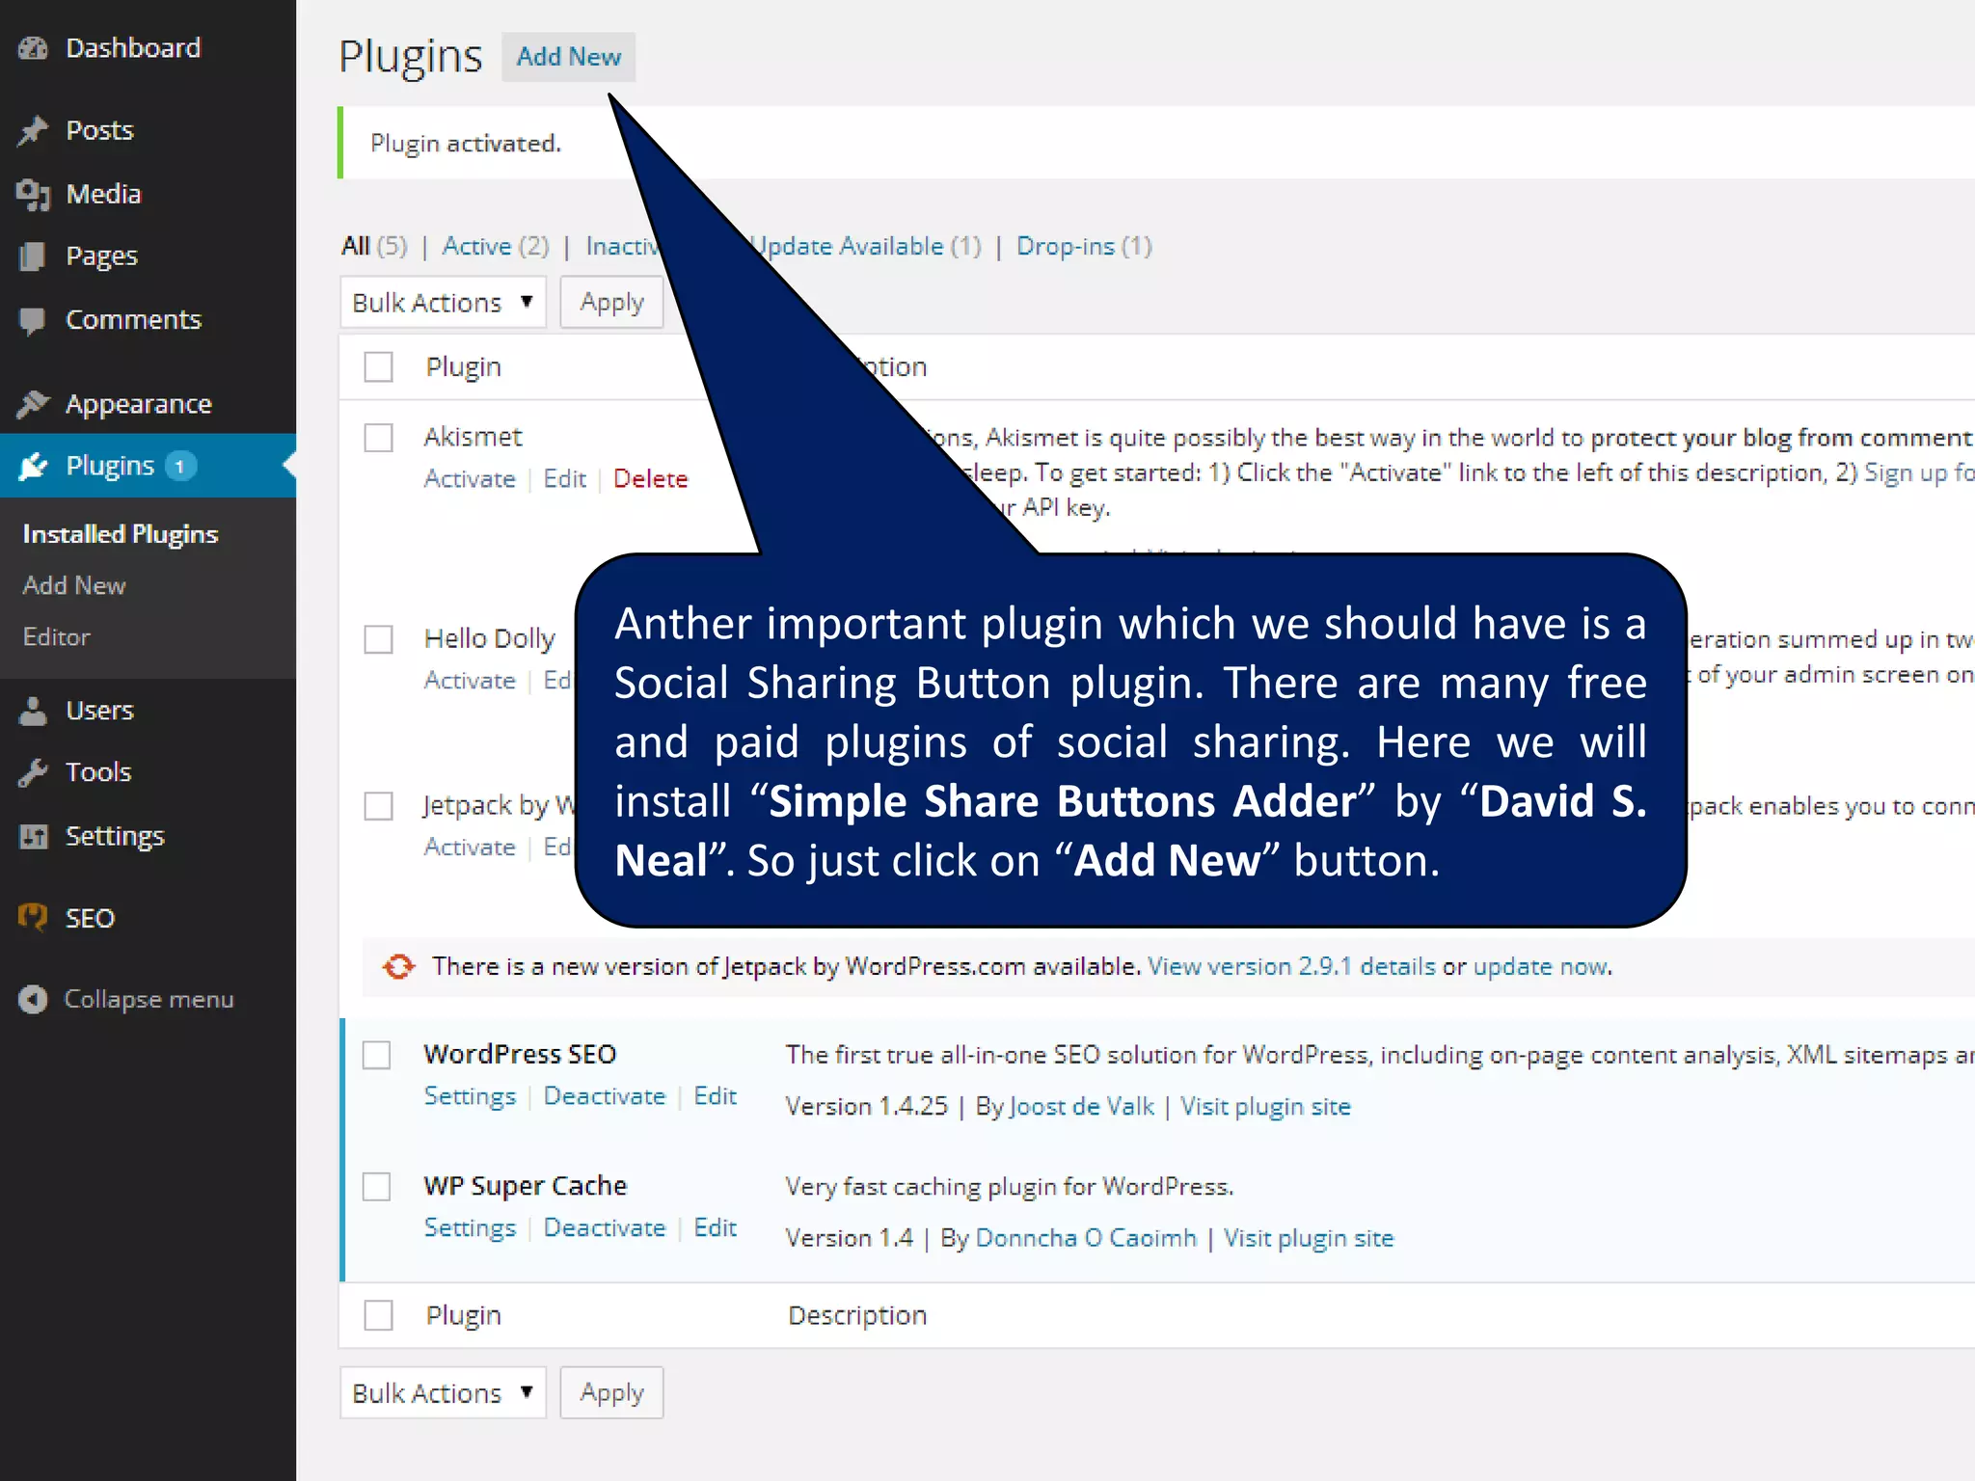Open WP Super Cache Settings link
Image resolution: width=1975 pixels, height=1481 pixels.
point(470,1228)
